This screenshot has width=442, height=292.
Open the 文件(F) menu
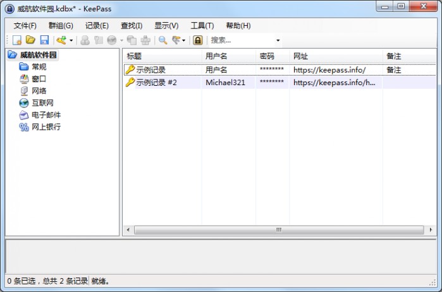(x=25, y=26)
